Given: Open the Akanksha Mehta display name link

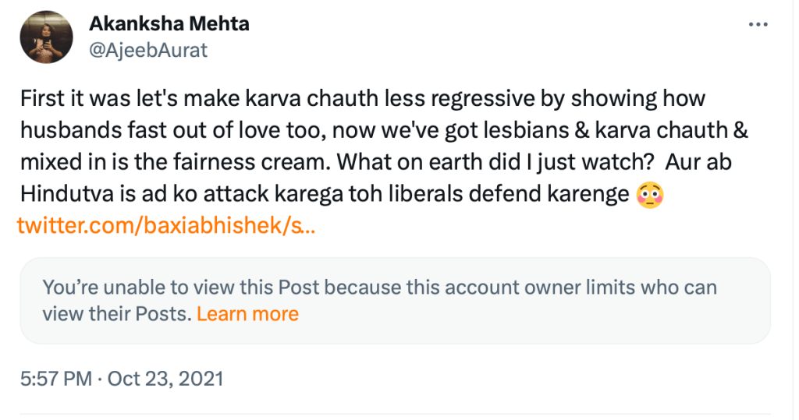Looking at the screenshot, I should click(x=169, y=23).
